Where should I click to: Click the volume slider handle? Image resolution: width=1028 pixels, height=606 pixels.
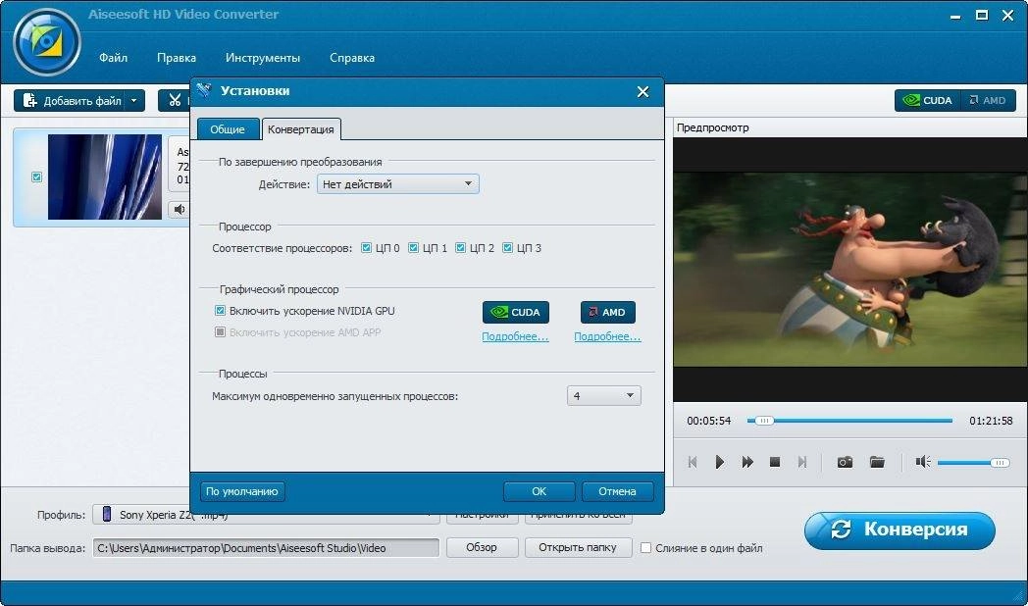(1000, 463)
